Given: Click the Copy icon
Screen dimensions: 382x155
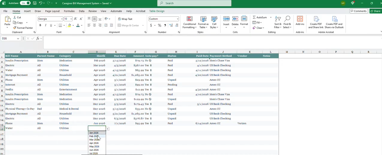Looking at the screenshot, I should pos(15,23).
